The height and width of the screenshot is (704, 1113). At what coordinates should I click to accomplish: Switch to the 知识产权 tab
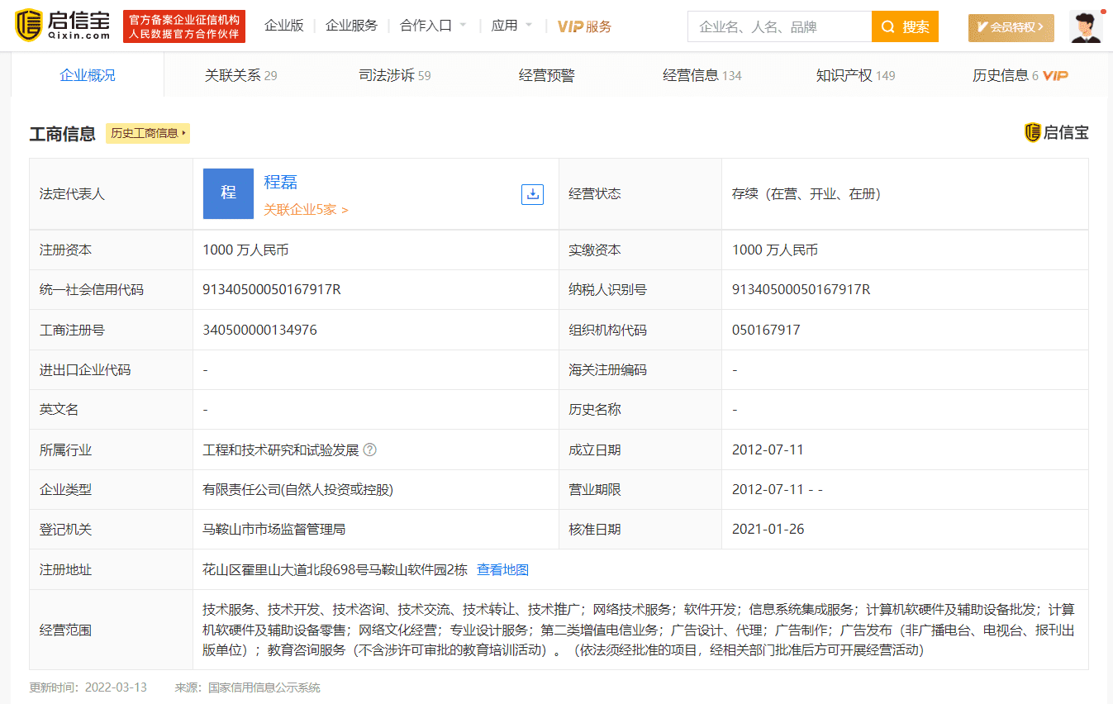[855, 75]
